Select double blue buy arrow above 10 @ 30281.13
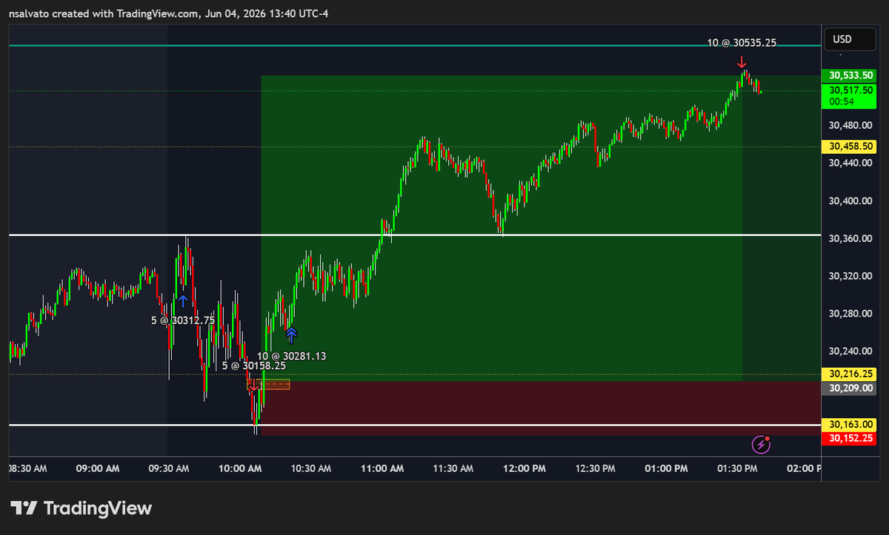The height and width of the screenshot is (535, 889). [x=291, y=335]
